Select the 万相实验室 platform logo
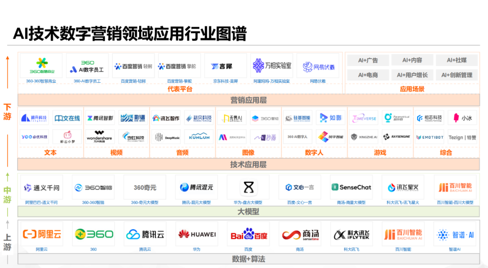Image resolution: width=488 pixels, height=268 pixels. pos(272,66)
